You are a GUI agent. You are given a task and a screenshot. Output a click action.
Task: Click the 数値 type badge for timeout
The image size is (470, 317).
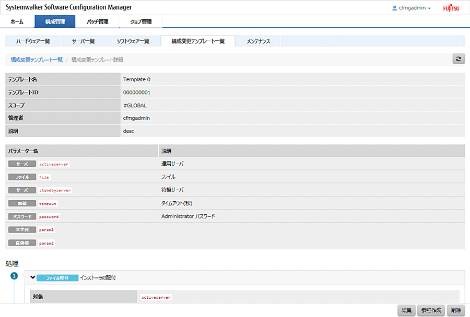click(x=22, y=203)
